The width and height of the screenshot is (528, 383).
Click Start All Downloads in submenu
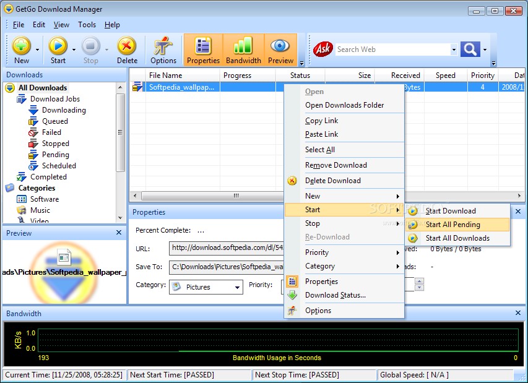(x=457, y=238)
